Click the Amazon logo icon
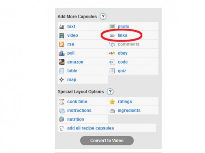Image resolution: width=205 pixels, height=153 pixels. tap(61, 62)
